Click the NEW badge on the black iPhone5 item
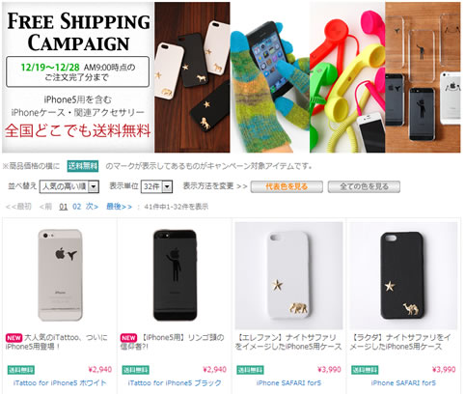Screen dimensions: 465x394 tap(128, 338)
